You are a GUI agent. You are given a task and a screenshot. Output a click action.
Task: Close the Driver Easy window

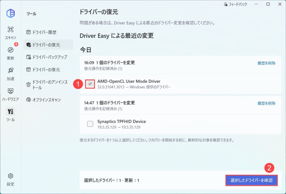(x=280, y=4)
